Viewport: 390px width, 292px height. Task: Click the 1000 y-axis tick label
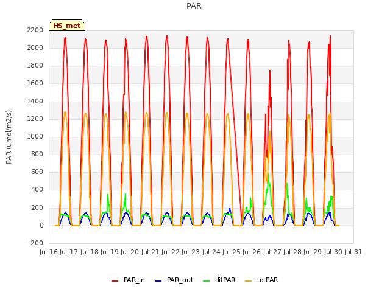coord(35,136)
